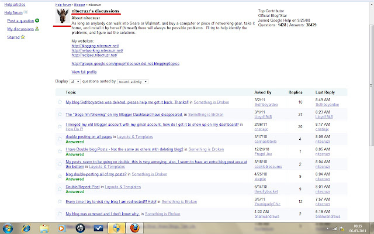374x234 pixels.
Task: Open the blogging.nitecruzr.net website link
Action: (95, 46)
